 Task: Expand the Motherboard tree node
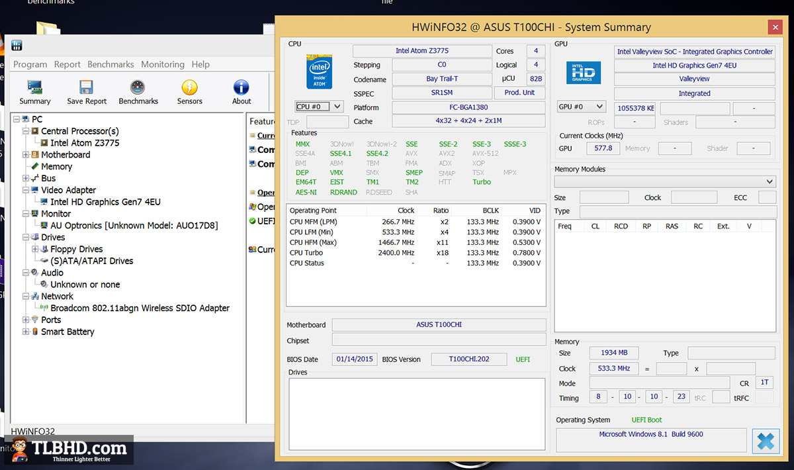tap(26, 154)
